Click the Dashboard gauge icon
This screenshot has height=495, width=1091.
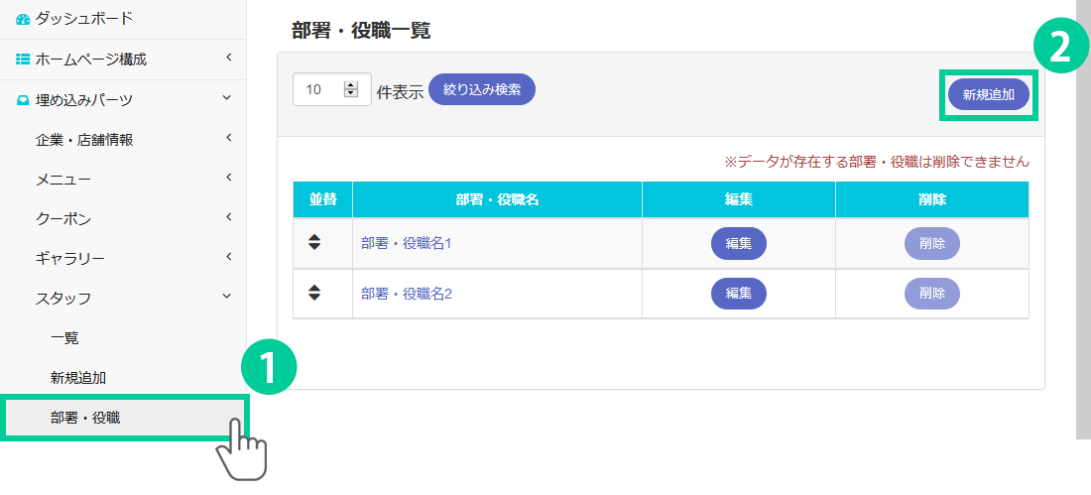coord(23,19)
